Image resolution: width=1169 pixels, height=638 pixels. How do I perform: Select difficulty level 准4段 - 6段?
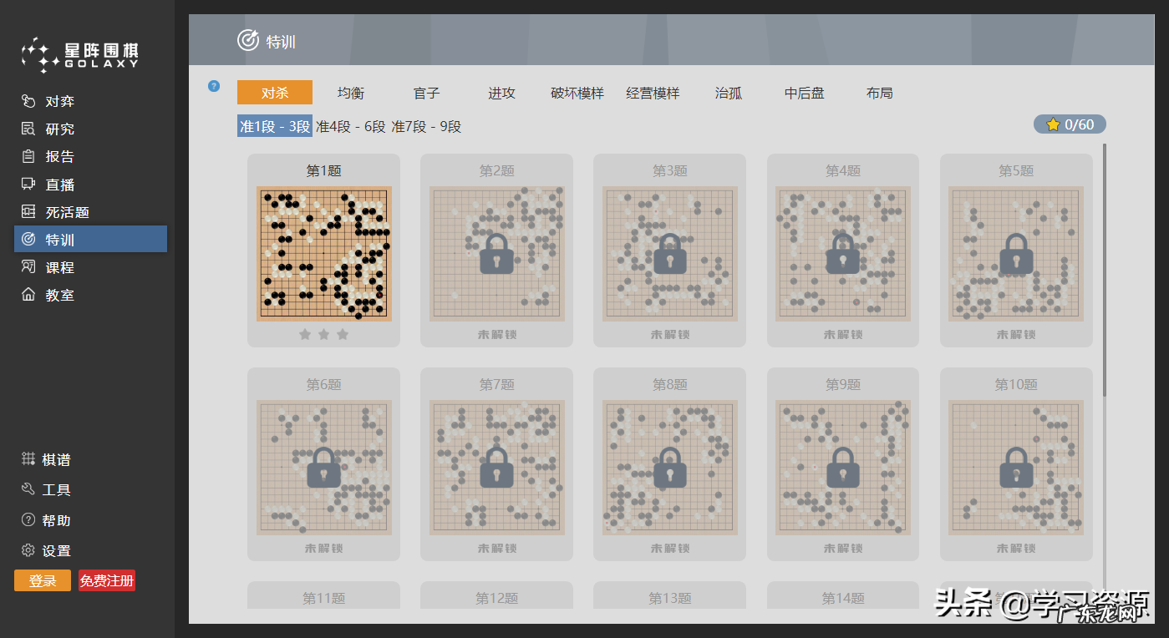(350, 126)
